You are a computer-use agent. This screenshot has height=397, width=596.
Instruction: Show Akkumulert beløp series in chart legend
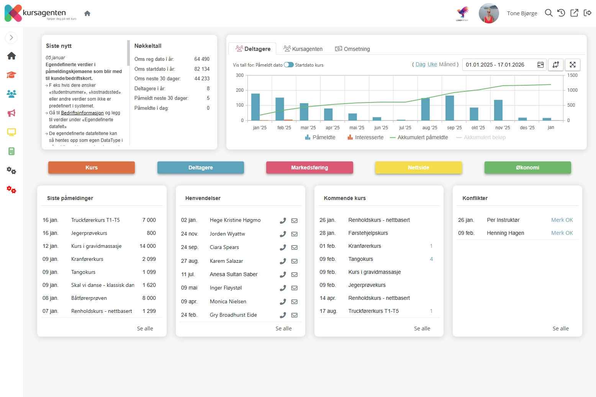[481, 137]
